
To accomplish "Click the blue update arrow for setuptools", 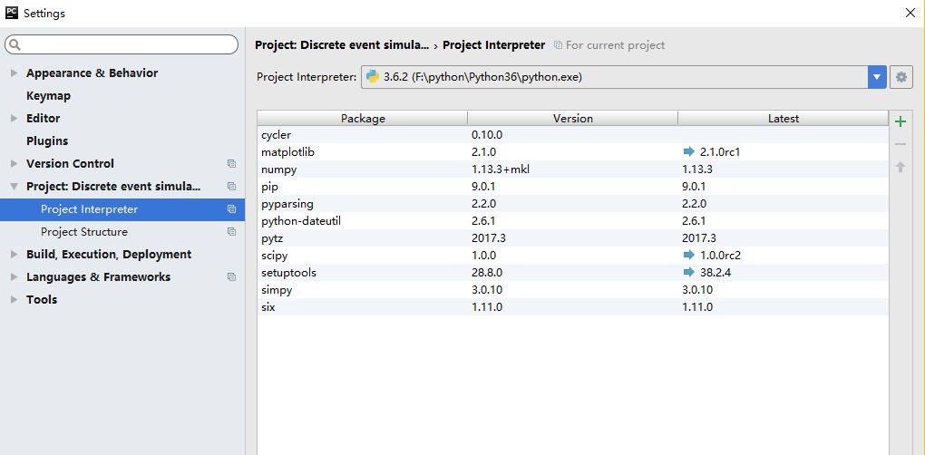I will 689,272.
